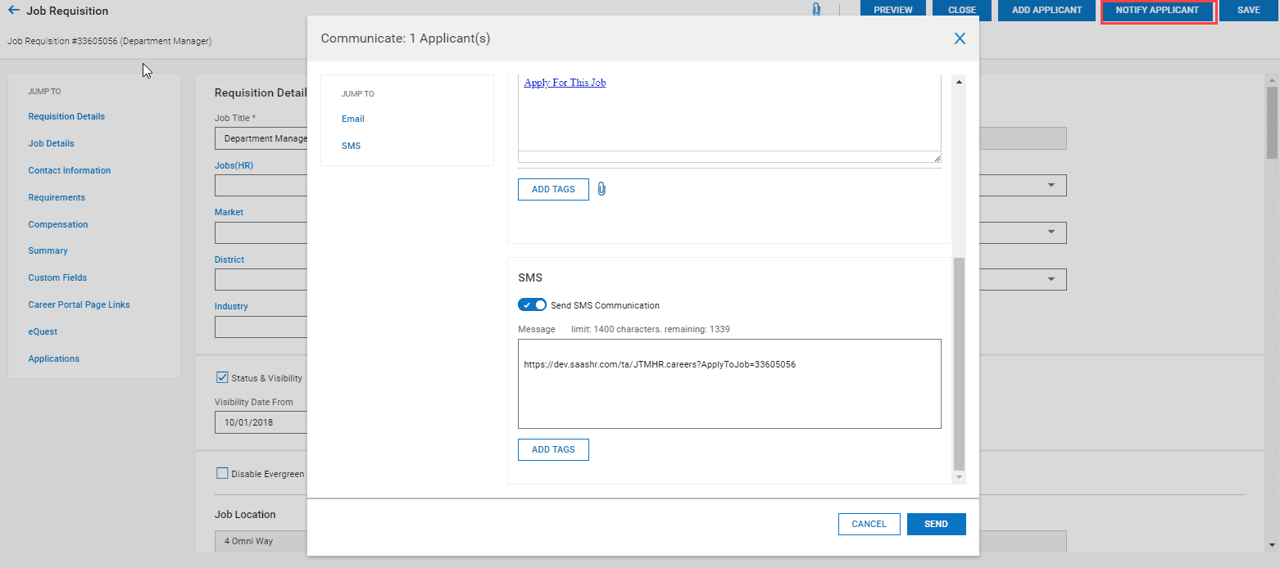Attach a file to the email message
1280x568 pixels.
pyautogui.click(x=601, y=189)
